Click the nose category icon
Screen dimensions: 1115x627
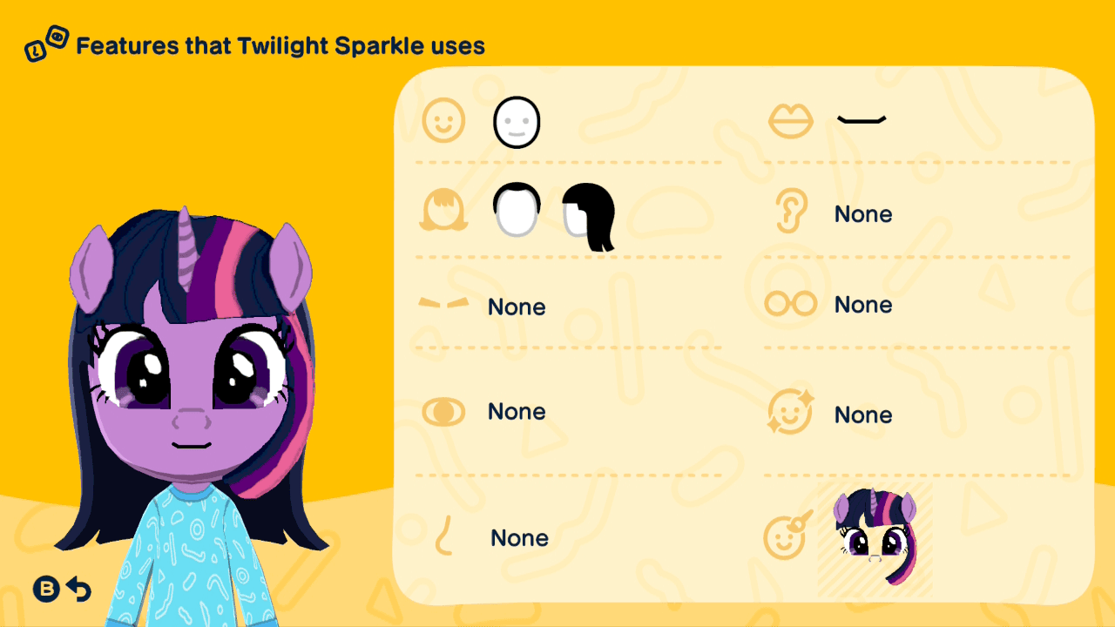tap(444, 535)
